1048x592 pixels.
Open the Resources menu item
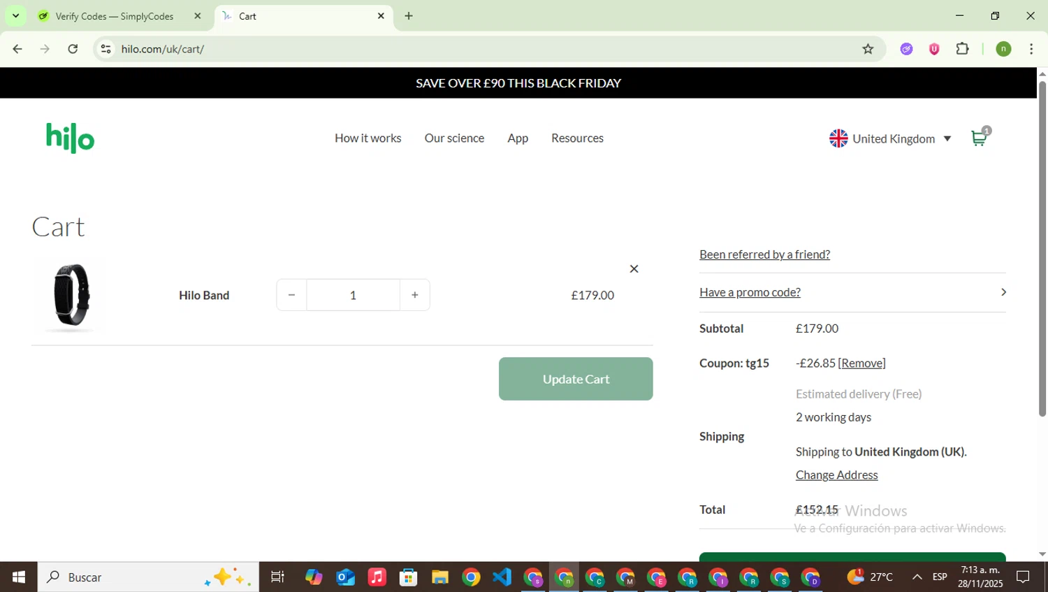pos(577,138)
